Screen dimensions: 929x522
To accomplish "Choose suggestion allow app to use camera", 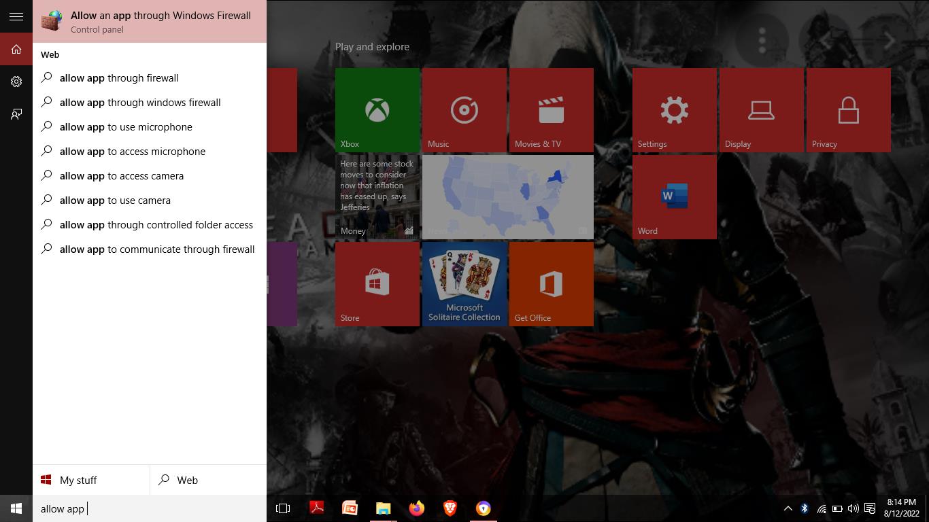I will point(150,201).
